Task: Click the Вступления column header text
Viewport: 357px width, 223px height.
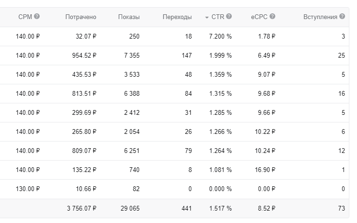Action: tap(320, 17)
